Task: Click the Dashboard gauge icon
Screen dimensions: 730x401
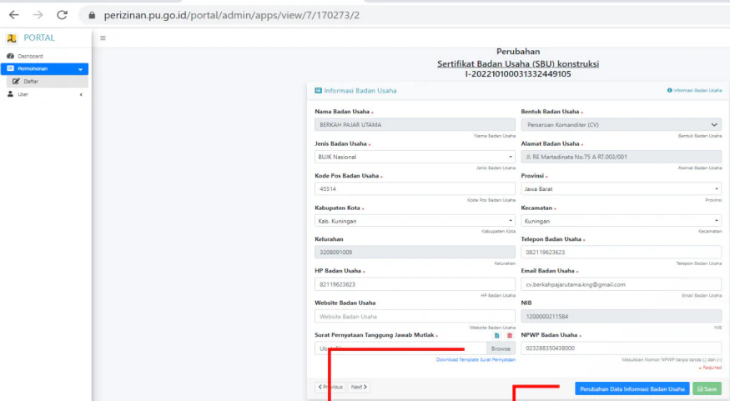Action: [10, 56]
